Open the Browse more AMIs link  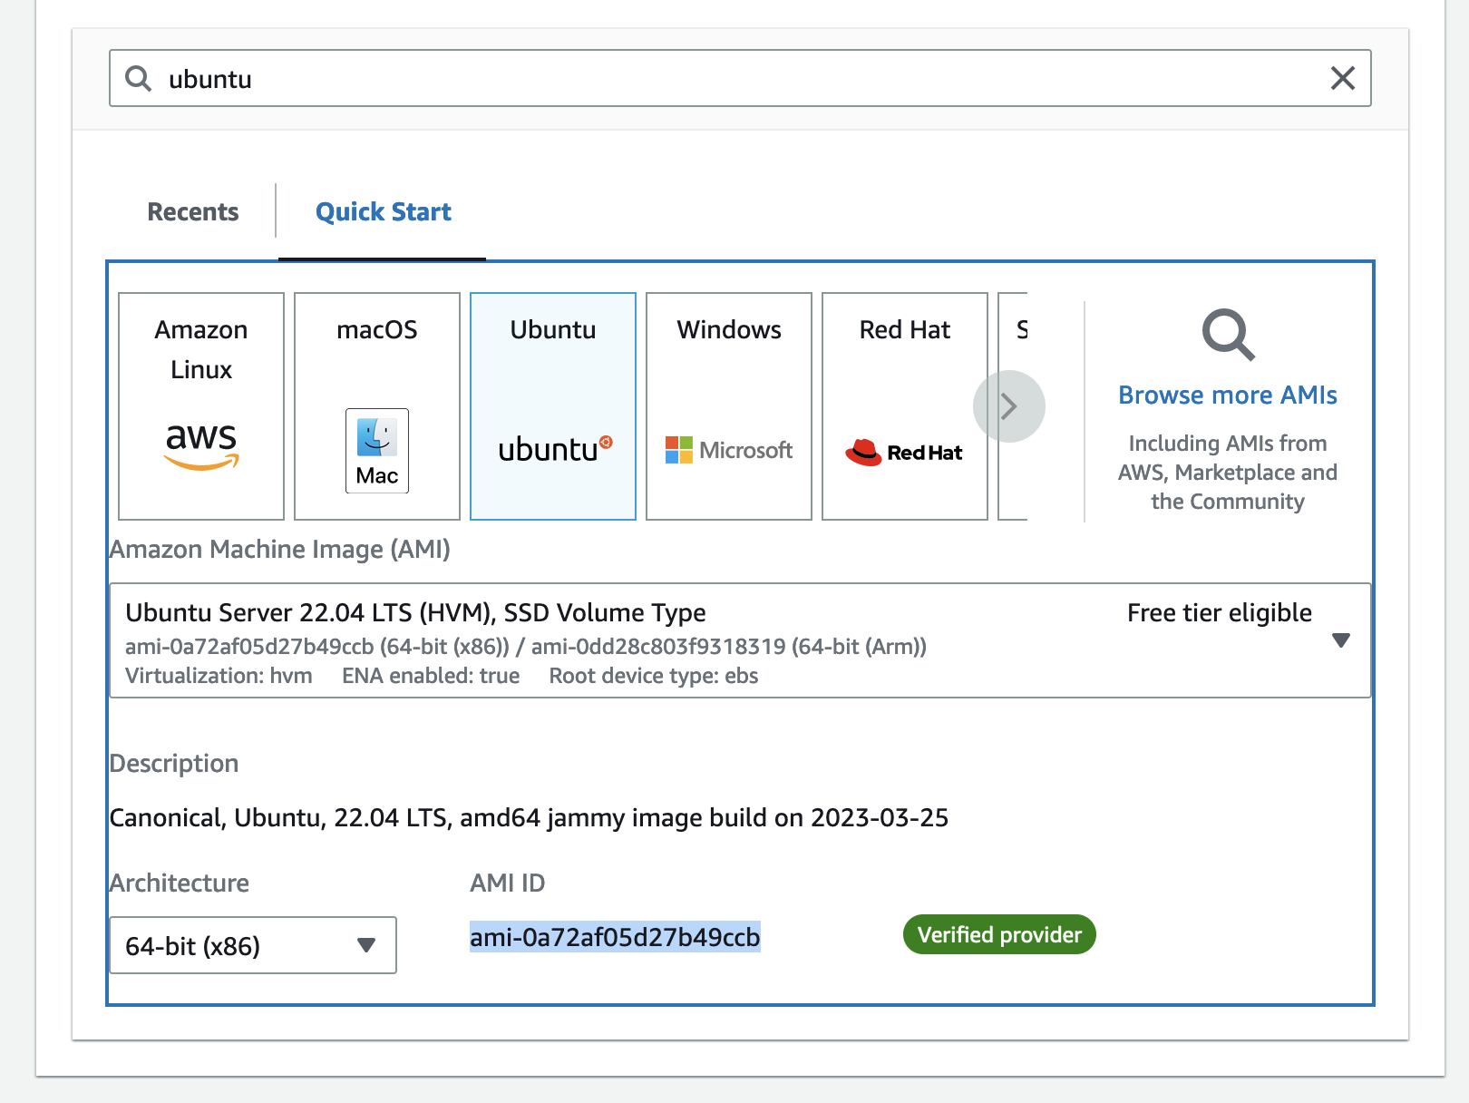coord(1228,395)
